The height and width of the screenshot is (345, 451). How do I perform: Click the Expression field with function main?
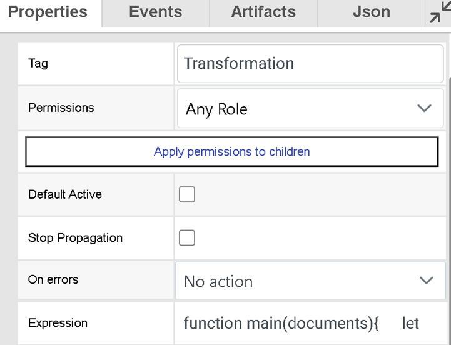coord(310,324)
